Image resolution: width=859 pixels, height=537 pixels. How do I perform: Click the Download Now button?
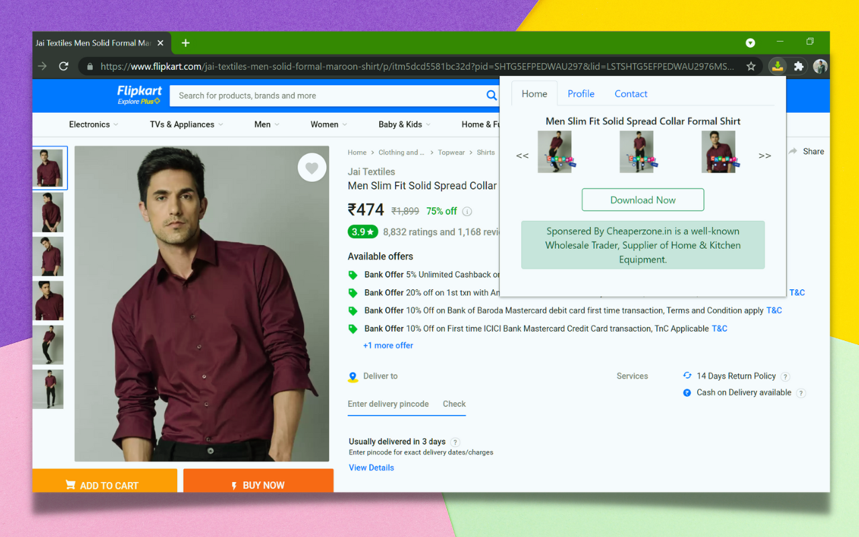pos(643,200)
